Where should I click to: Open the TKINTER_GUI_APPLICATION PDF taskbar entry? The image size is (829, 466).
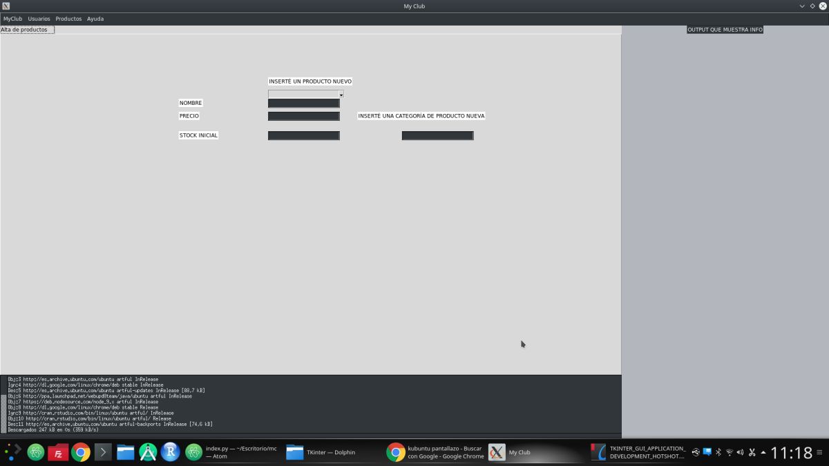(x=638, y=452)
